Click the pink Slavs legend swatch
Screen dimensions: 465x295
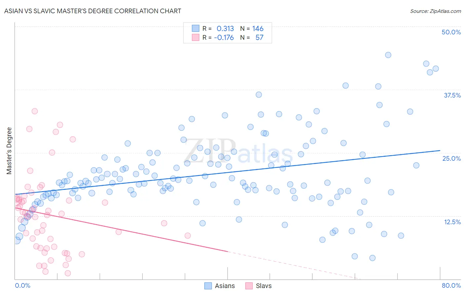pyautogui.click(x=249, y=286)
